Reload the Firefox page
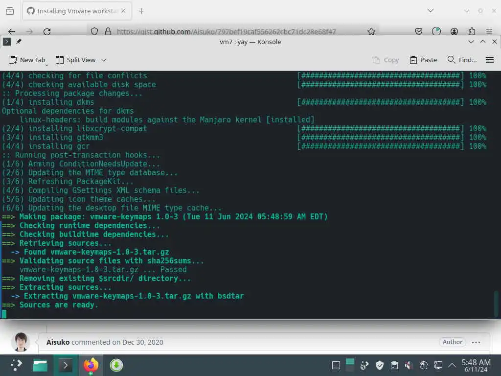Image resolution: width=501 pixels, height=376 pixels. (47, 31)
